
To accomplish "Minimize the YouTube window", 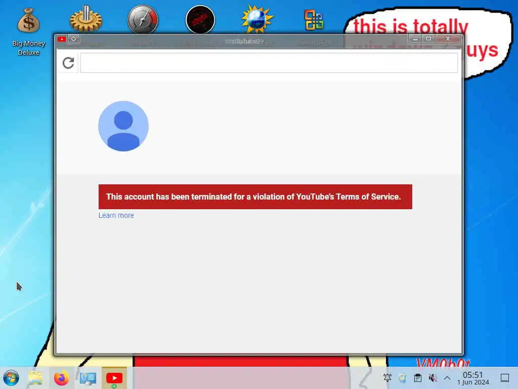I will click(x=415, y=39).
